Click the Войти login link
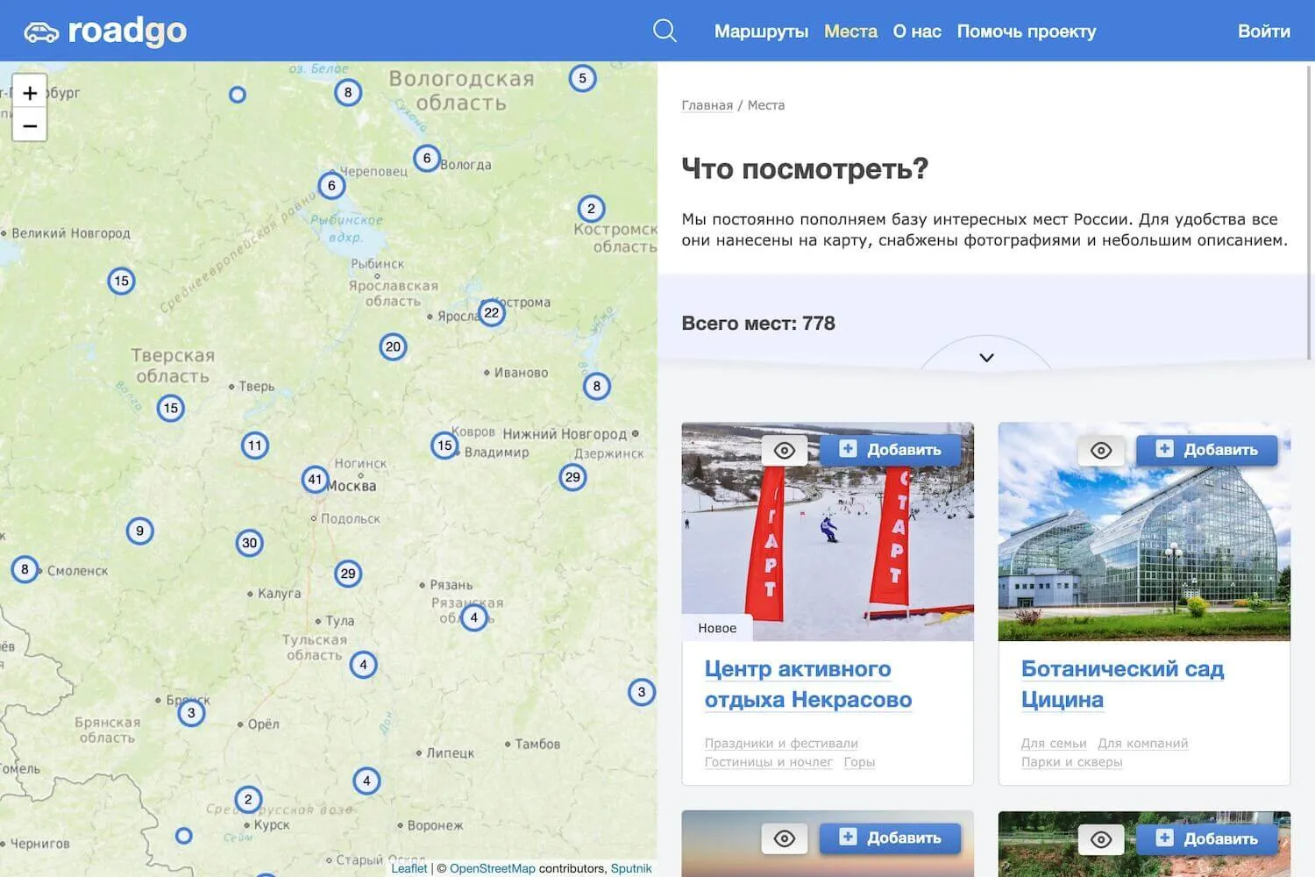Screen dimensions: 1315x877 [x=1263, y=32]
